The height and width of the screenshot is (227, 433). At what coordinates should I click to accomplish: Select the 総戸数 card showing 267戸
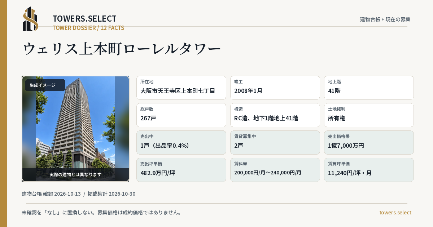pos(181,115)
